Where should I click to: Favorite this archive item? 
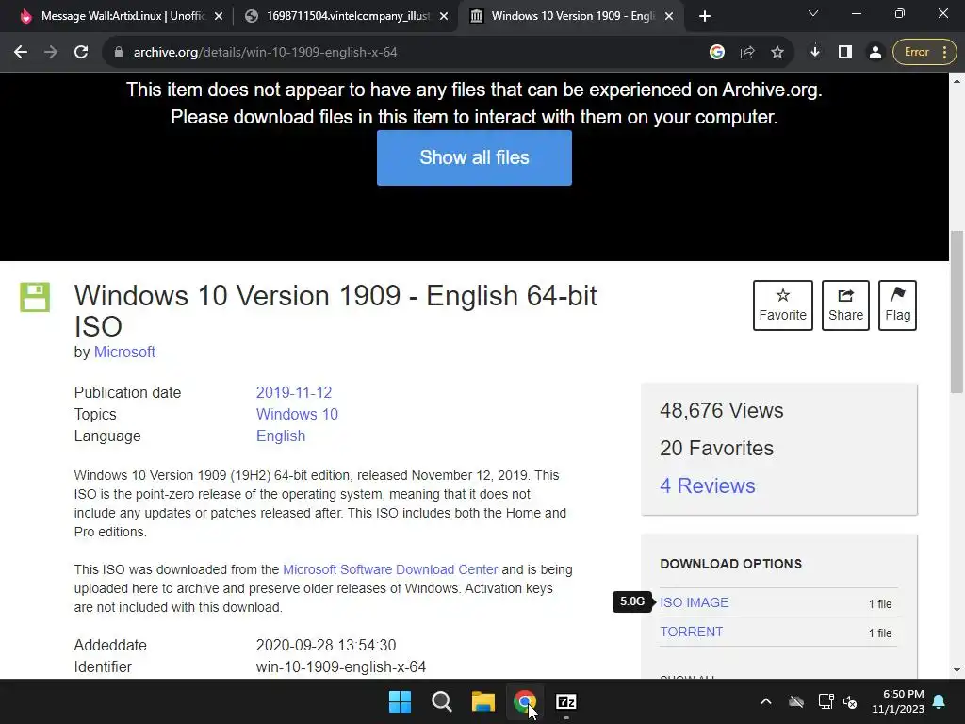pos(782,305)
